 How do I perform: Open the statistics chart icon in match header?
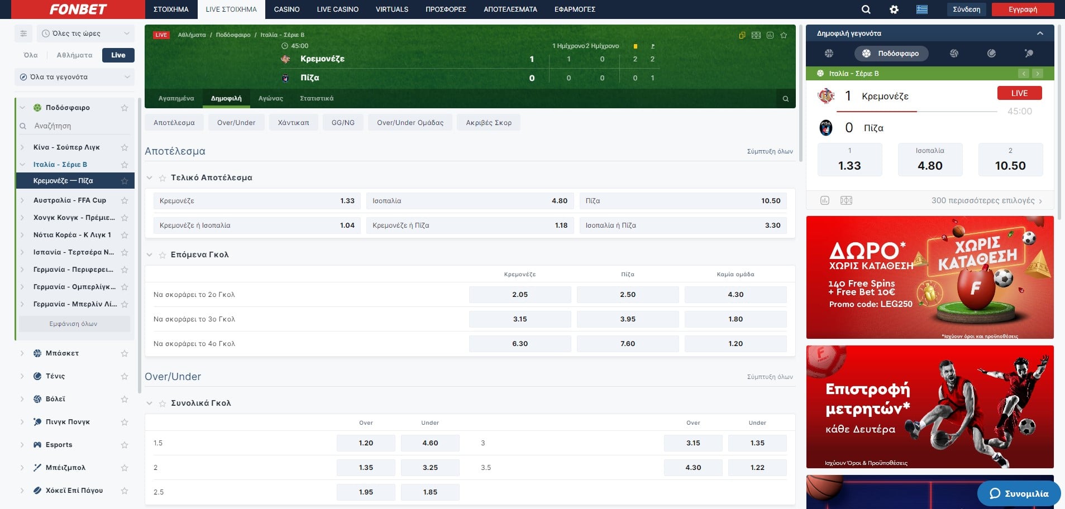tap(771, 35)
